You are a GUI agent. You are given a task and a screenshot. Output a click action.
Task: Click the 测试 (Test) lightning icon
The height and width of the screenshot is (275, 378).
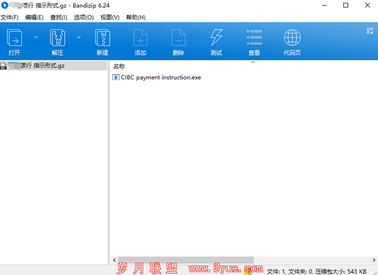coord(216,37)
